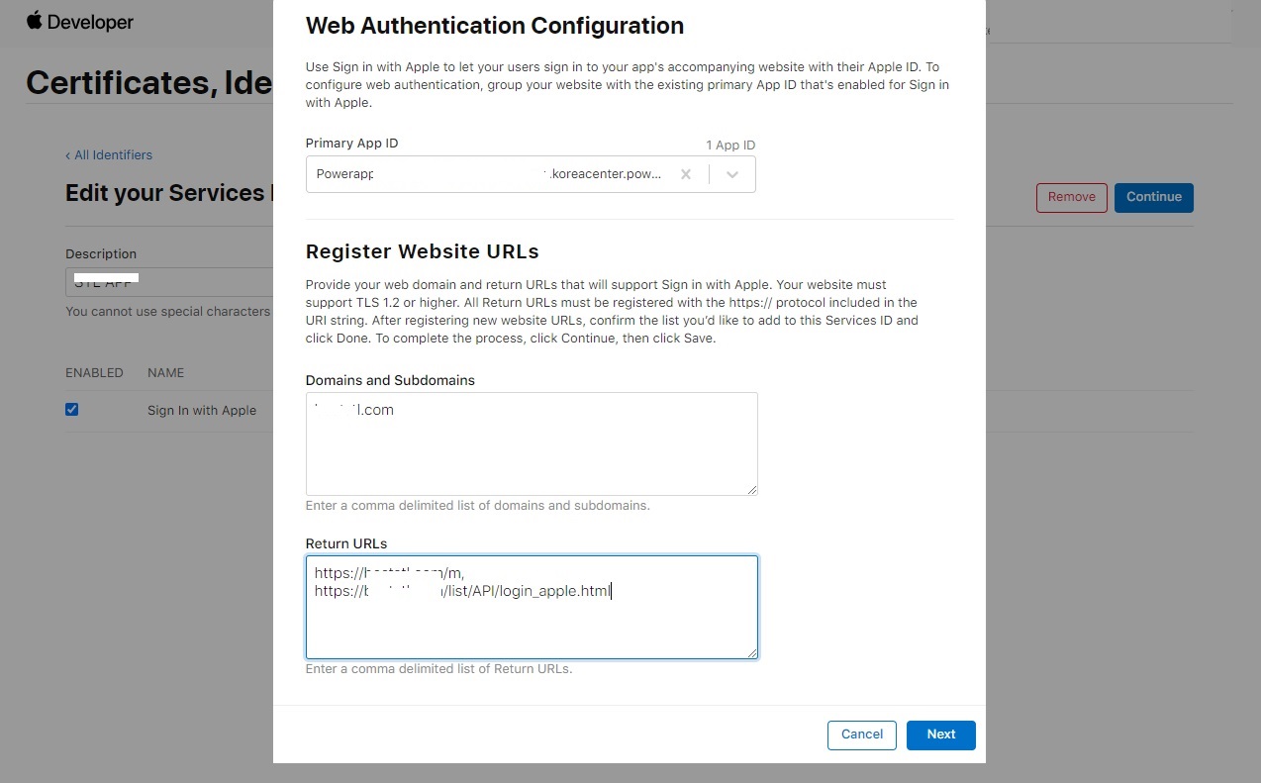Click the Apple logo icon

35,21
